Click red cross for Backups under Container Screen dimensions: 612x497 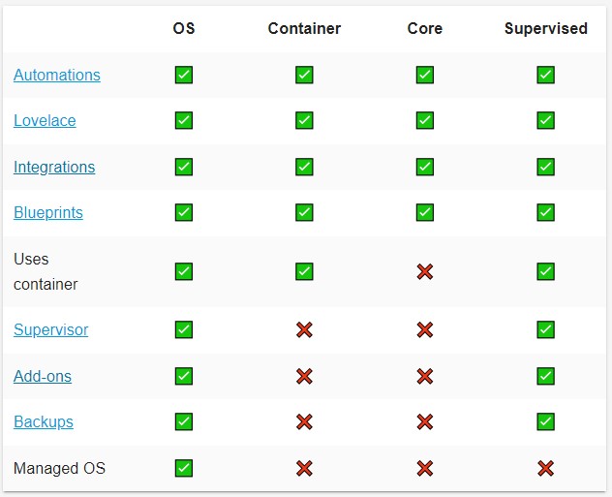coord(304,421)
